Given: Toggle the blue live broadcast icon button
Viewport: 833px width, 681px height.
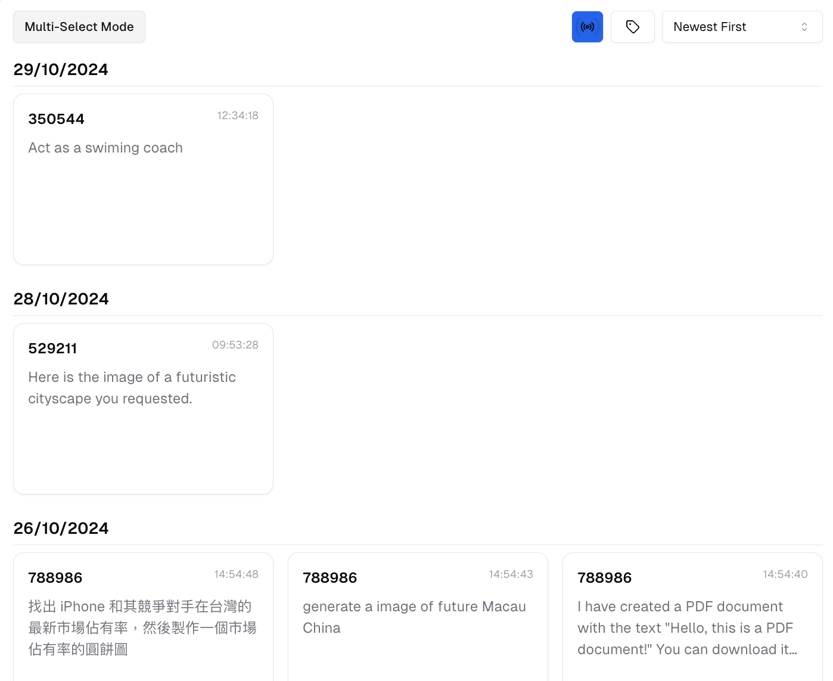Looking at the screenshot, I should point(587,27).
